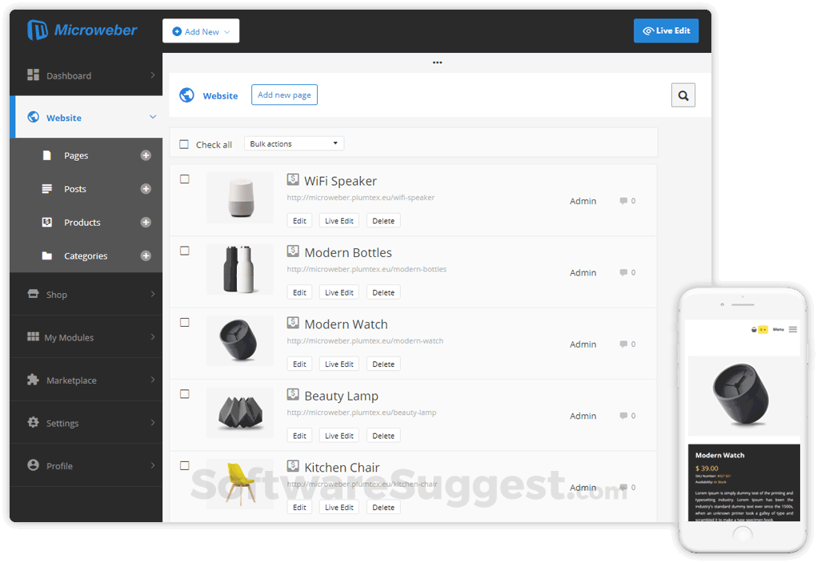Click the Live Edit button at top right

coord(666,30)
